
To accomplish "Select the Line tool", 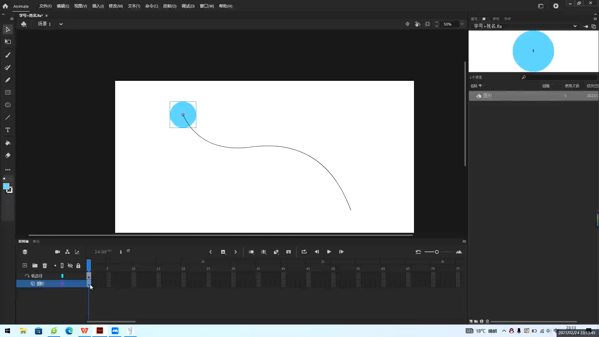I will click(x=8, y=117).
